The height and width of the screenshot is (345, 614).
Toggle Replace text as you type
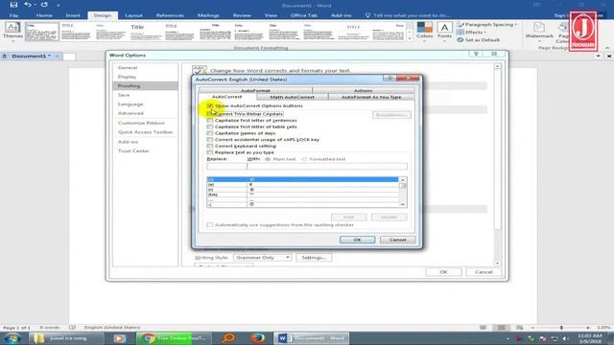pyautogui.click(x=210, y=152)
